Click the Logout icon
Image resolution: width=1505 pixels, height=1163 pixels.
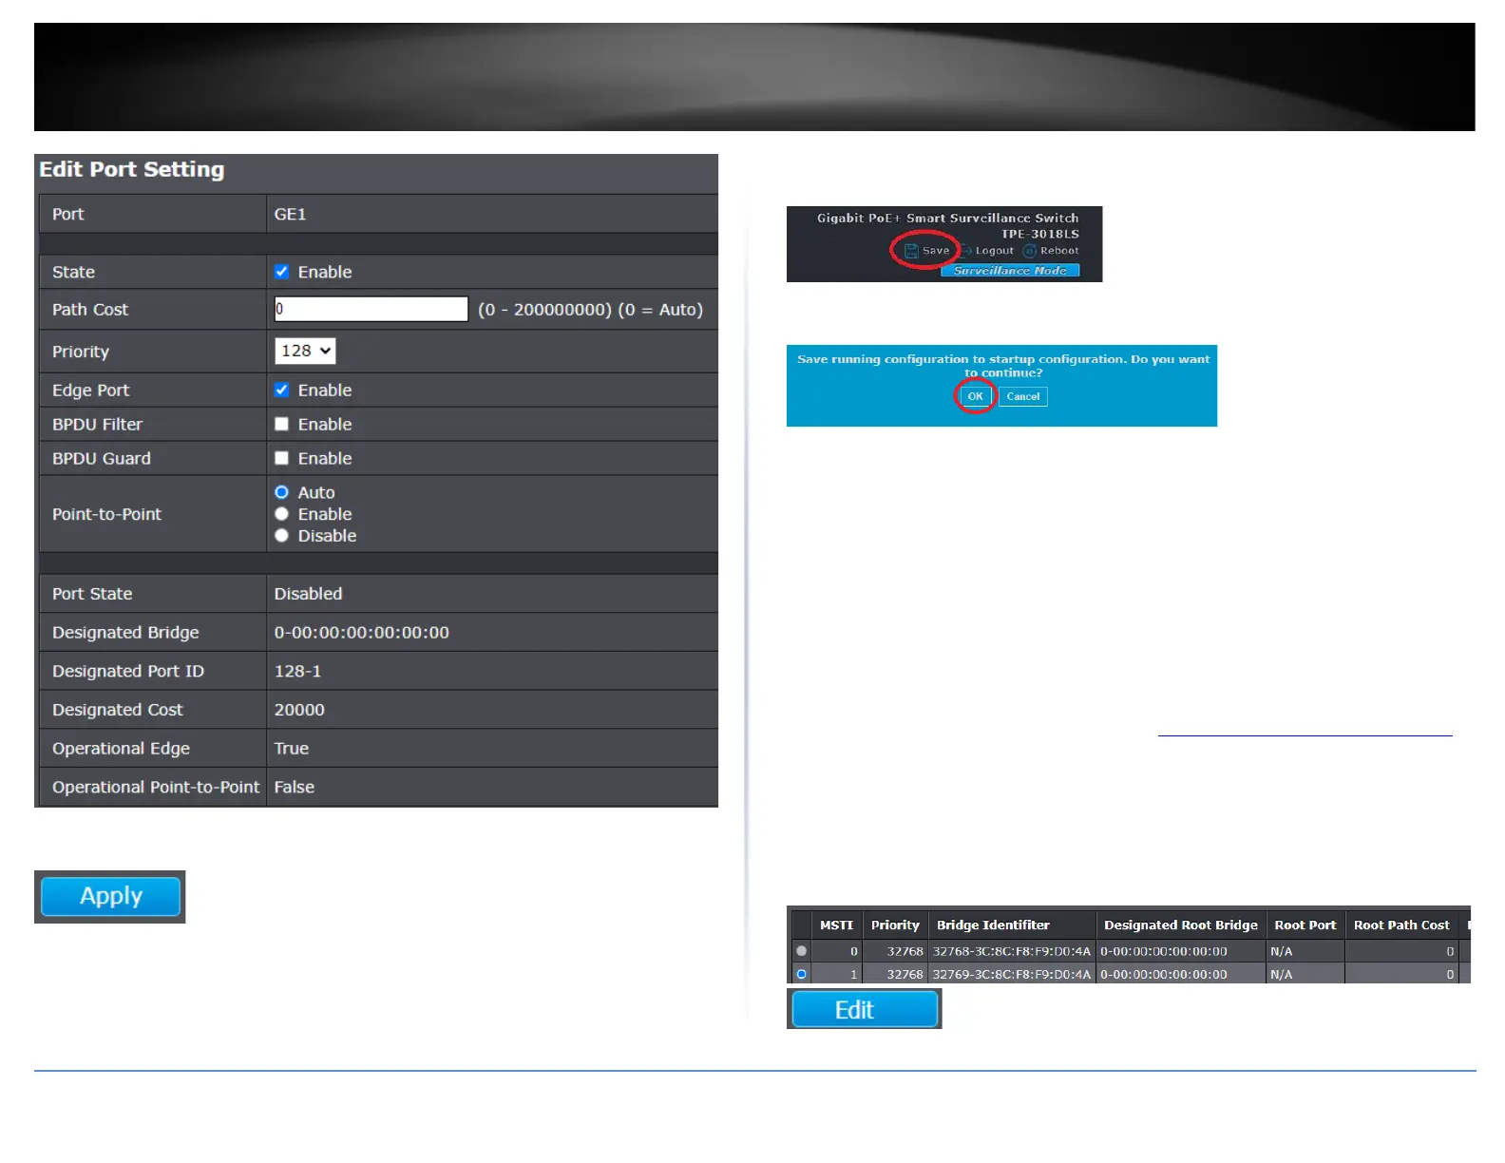coord(965,251)
